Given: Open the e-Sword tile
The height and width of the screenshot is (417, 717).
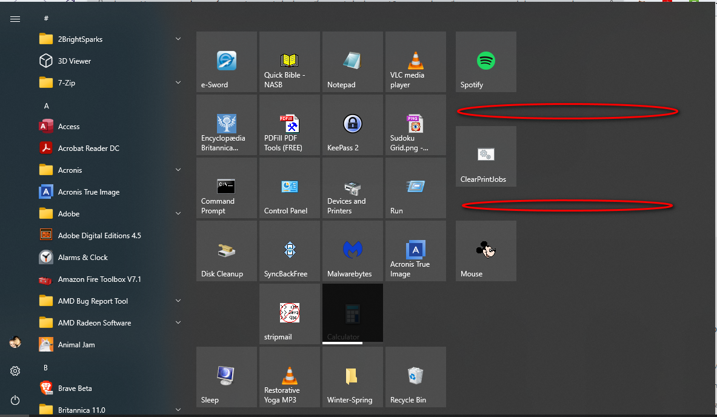Looking at the screenshot, I should (x=226, y=62).
